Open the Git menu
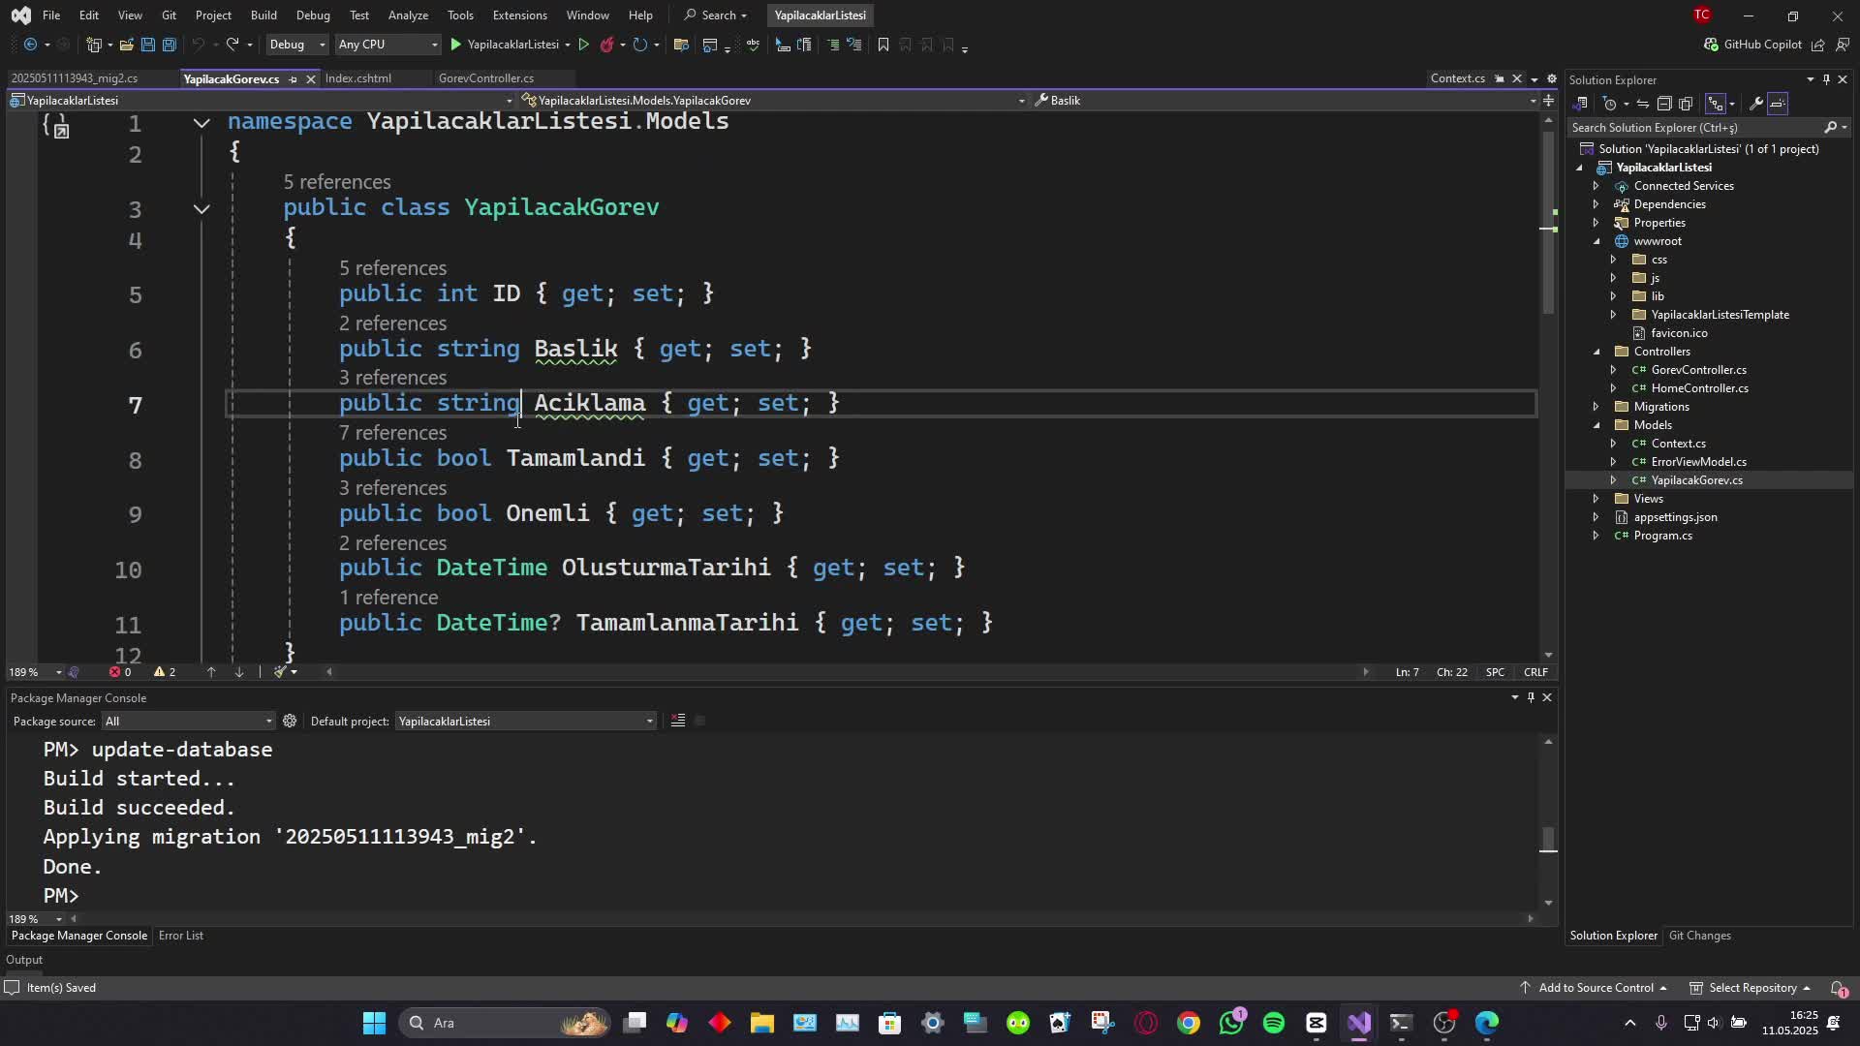This screenshot has height=1046, width=1860. [169, 15]
